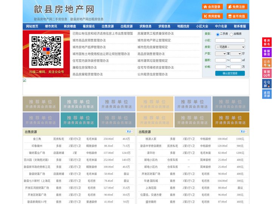272x204 pixels.
Task: Open the QQ群 floating sidebar icon
Action: click(267, 84)
